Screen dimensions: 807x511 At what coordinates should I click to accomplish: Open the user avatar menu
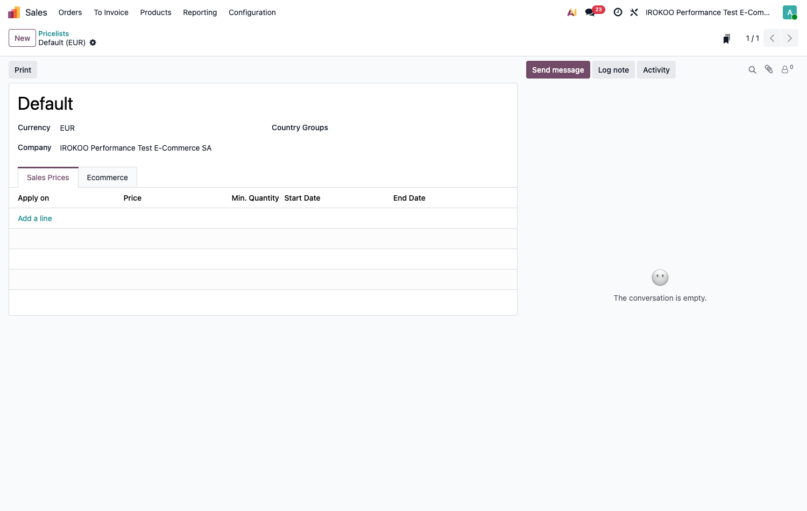coord(790,12)
